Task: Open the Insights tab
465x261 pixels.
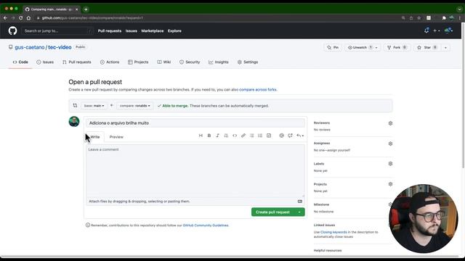Action: [x=219, y=62]
